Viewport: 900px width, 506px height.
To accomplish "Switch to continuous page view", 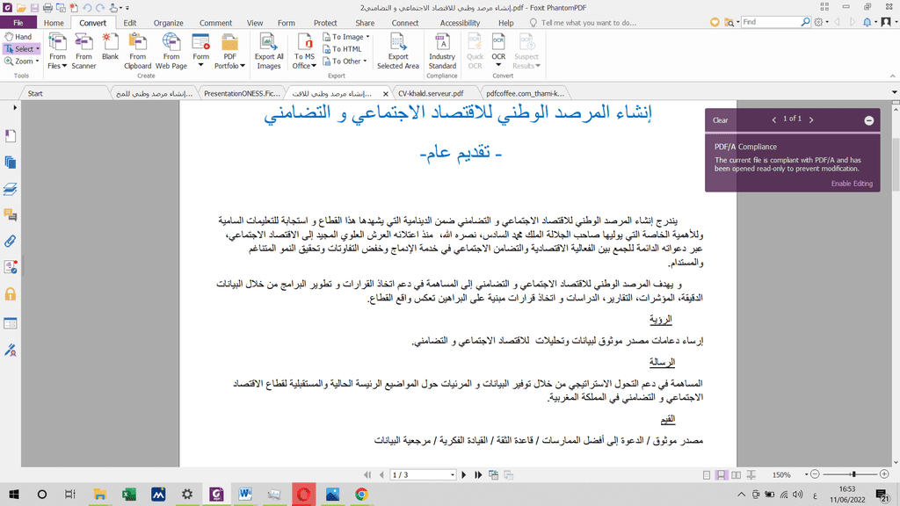I will (x=721, y=475).
